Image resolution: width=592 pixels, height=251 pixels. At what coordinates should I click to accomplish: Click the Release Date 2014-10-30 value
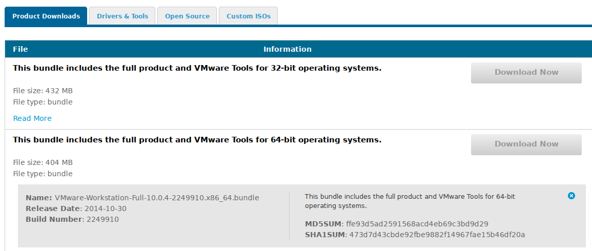(x=106, y=208)
